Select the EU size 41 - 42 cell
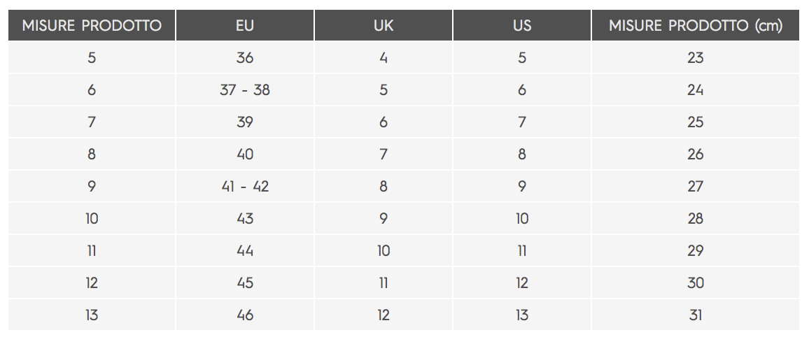This screenshot has width=809, height=344. coord(244,186)
